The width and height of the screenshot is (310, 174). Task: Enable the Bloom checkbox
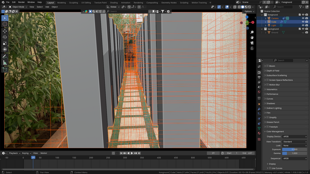pyautogui.click(x=267, y=66)
